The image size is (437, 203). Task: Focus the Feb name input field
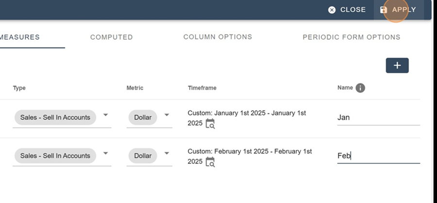(378, 156)
